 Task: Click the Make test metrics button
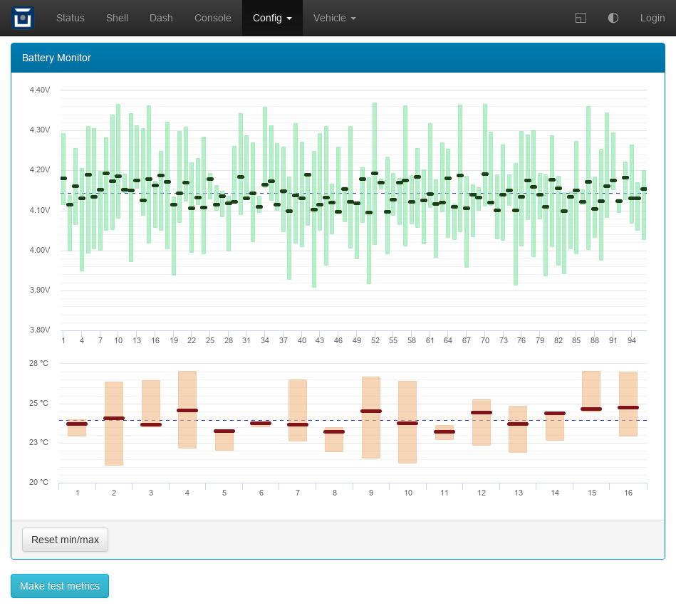[60, 586]
